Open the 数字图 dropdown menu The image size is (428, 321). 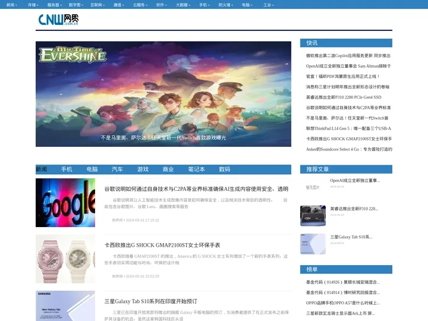pyautogui.click(x=76, y=5)
